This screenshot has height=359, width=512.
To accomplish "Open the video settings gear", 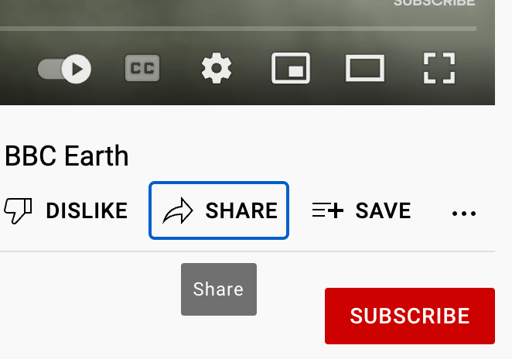I will coord(217,68).
